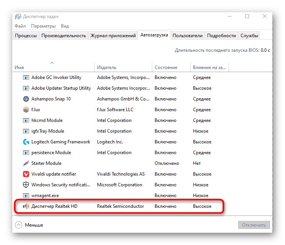Viewport: 285px width, 245px height.
Task: Click the wmagent.exe icon
Action: [26, 196]
